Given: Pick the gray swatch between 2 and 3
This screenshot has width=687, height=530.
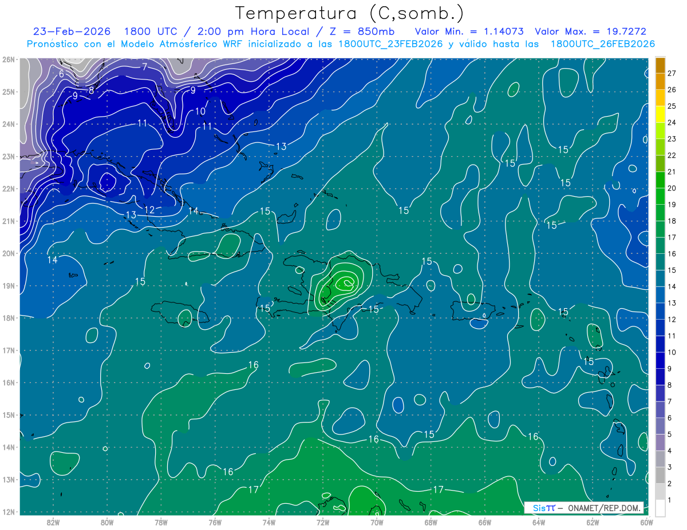Looking at the screenshot, I should click(x=660, y=475).
